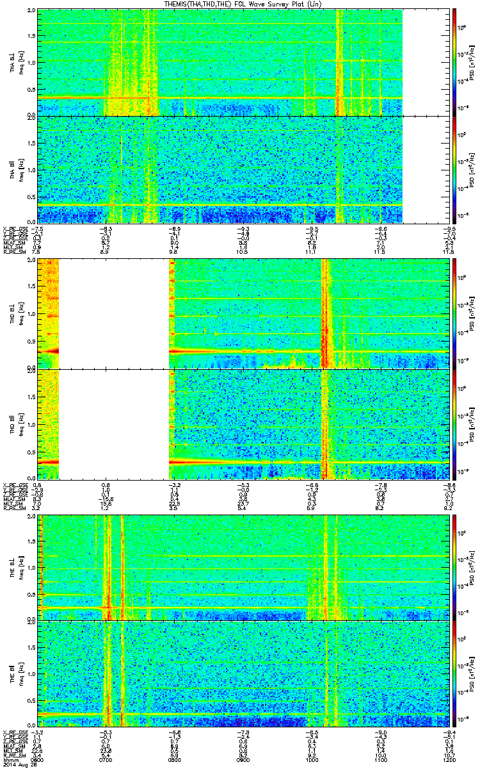Click the 2.0 frequency tick of THA B⊥
480x769 pixels.
click(31, 12)
